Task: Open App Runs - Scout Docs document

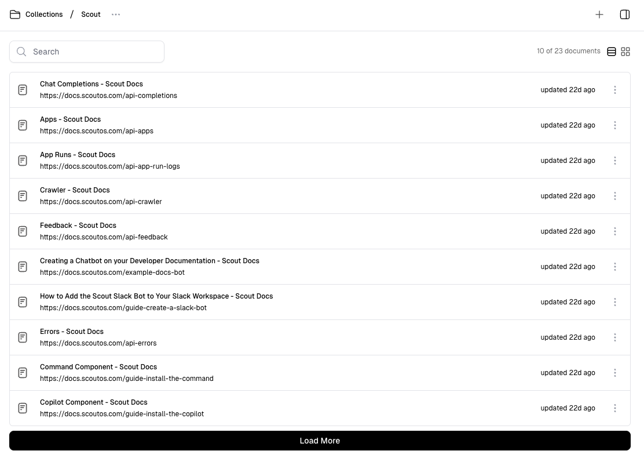Action: [x=78, y=155]
